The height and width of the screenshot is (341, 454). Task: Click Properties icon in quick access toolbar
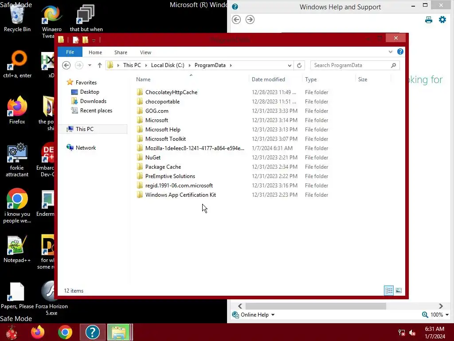pyautogui.click(x=75, y=40)
